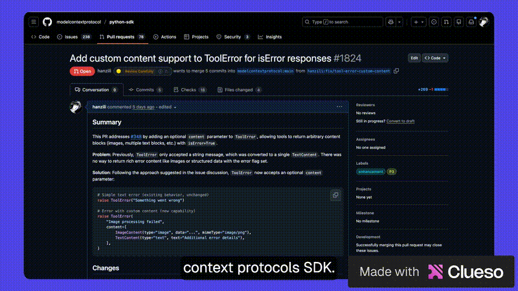This screenshot has width=518, height=291.
Task: Click the red Open status badge
Action: coord(82,71)
